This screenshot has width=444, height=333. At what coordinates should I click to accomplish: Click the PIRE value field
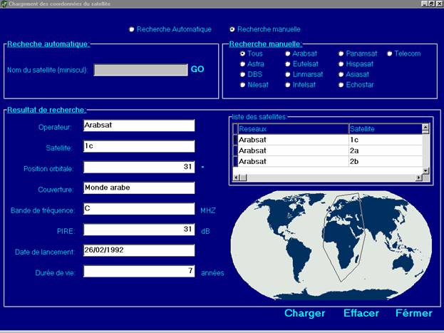pyautogui.click(x=139, y=230)
